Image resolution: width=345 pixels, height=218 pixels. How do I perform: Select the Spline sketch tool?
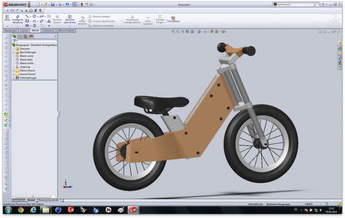tap(41, 17)
